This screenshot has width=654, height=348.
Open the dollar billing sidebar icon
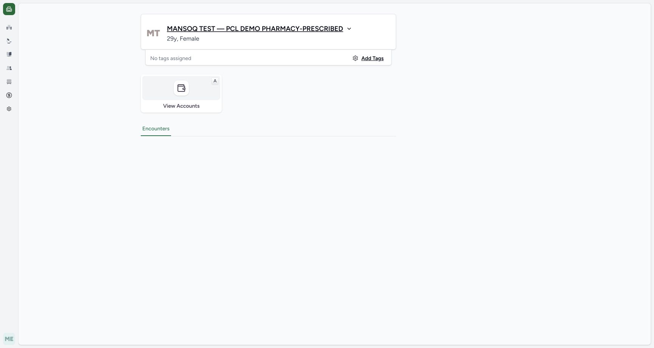tap(9, 95)
